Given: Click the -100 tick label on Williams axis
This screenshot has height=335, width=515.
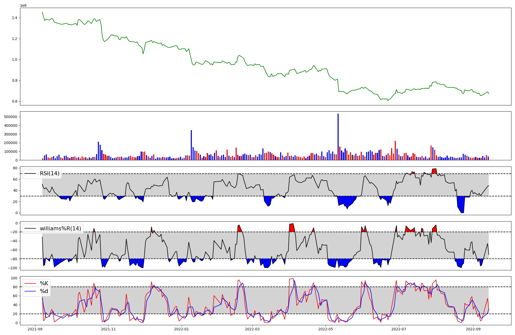Looking at the screenshot, I should click(12, 268).
